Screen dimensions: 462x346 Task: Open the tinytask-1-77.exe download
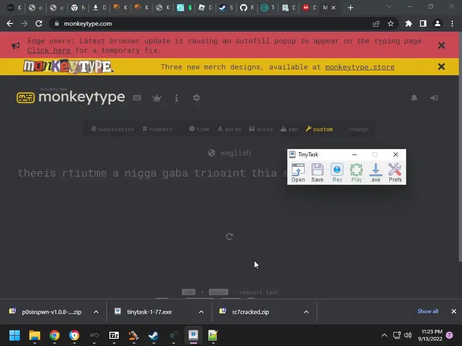click(149, 312)
